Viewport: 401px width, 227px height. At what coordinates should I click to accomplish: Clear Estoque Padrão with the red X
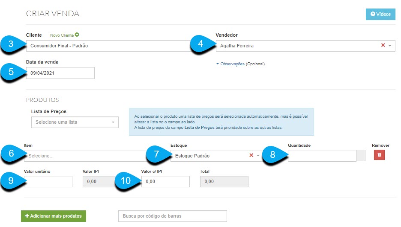[251, 155]
